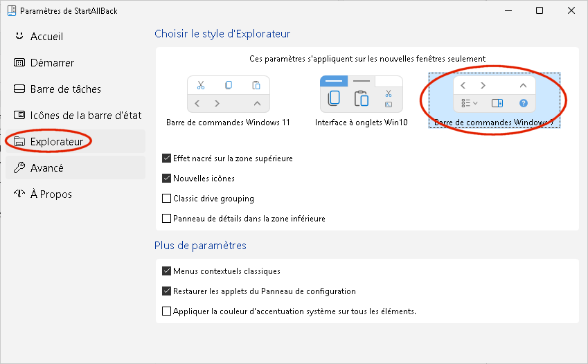Click Interface à onglets Win10 label
This screenshot has width=588, height=364.
[361, 122]
